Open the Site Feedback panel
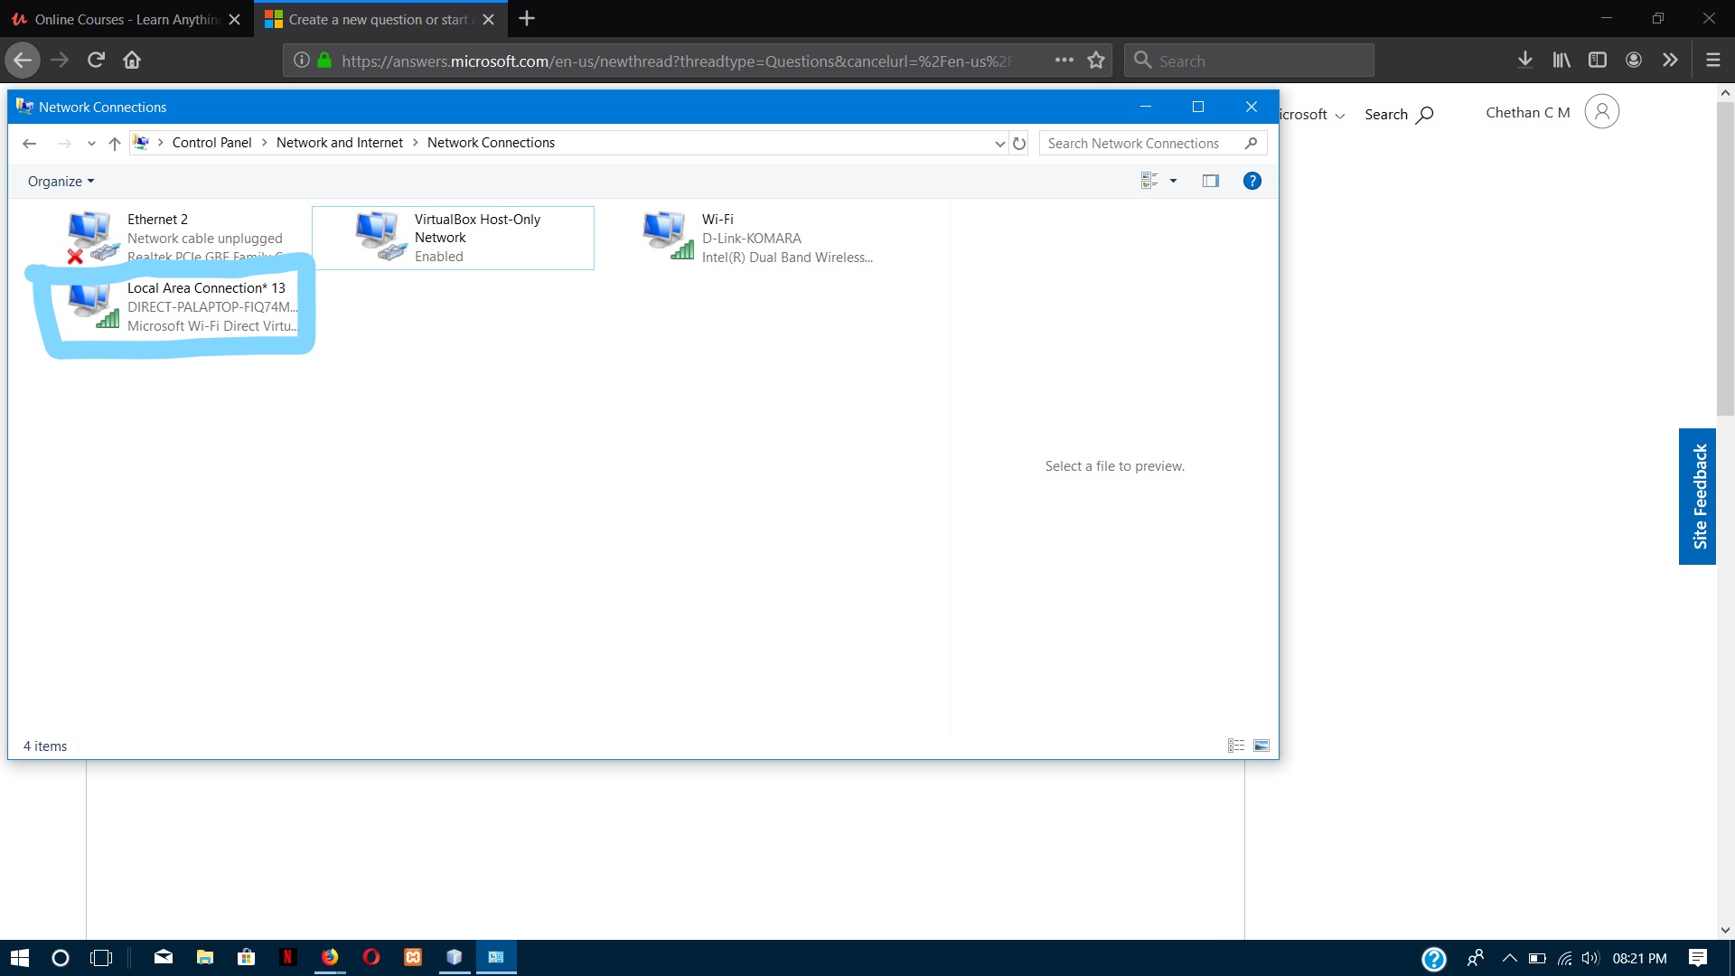The height and width of the screenshot is (976, 1735). click(1697, 496)
